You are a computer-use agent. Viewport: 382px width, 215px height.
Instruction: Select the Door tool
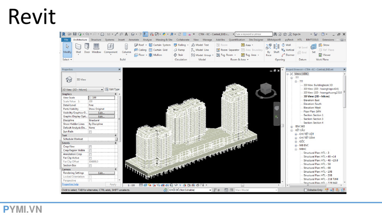87,49
